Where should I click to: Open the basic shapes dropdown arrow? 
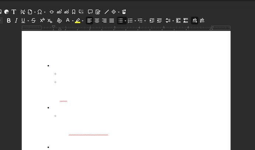coord(119,12)
